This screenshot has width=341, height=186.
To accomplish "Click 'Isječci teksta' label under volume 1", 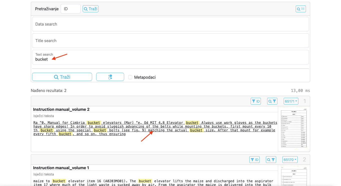I will click(x=44, y=174).
